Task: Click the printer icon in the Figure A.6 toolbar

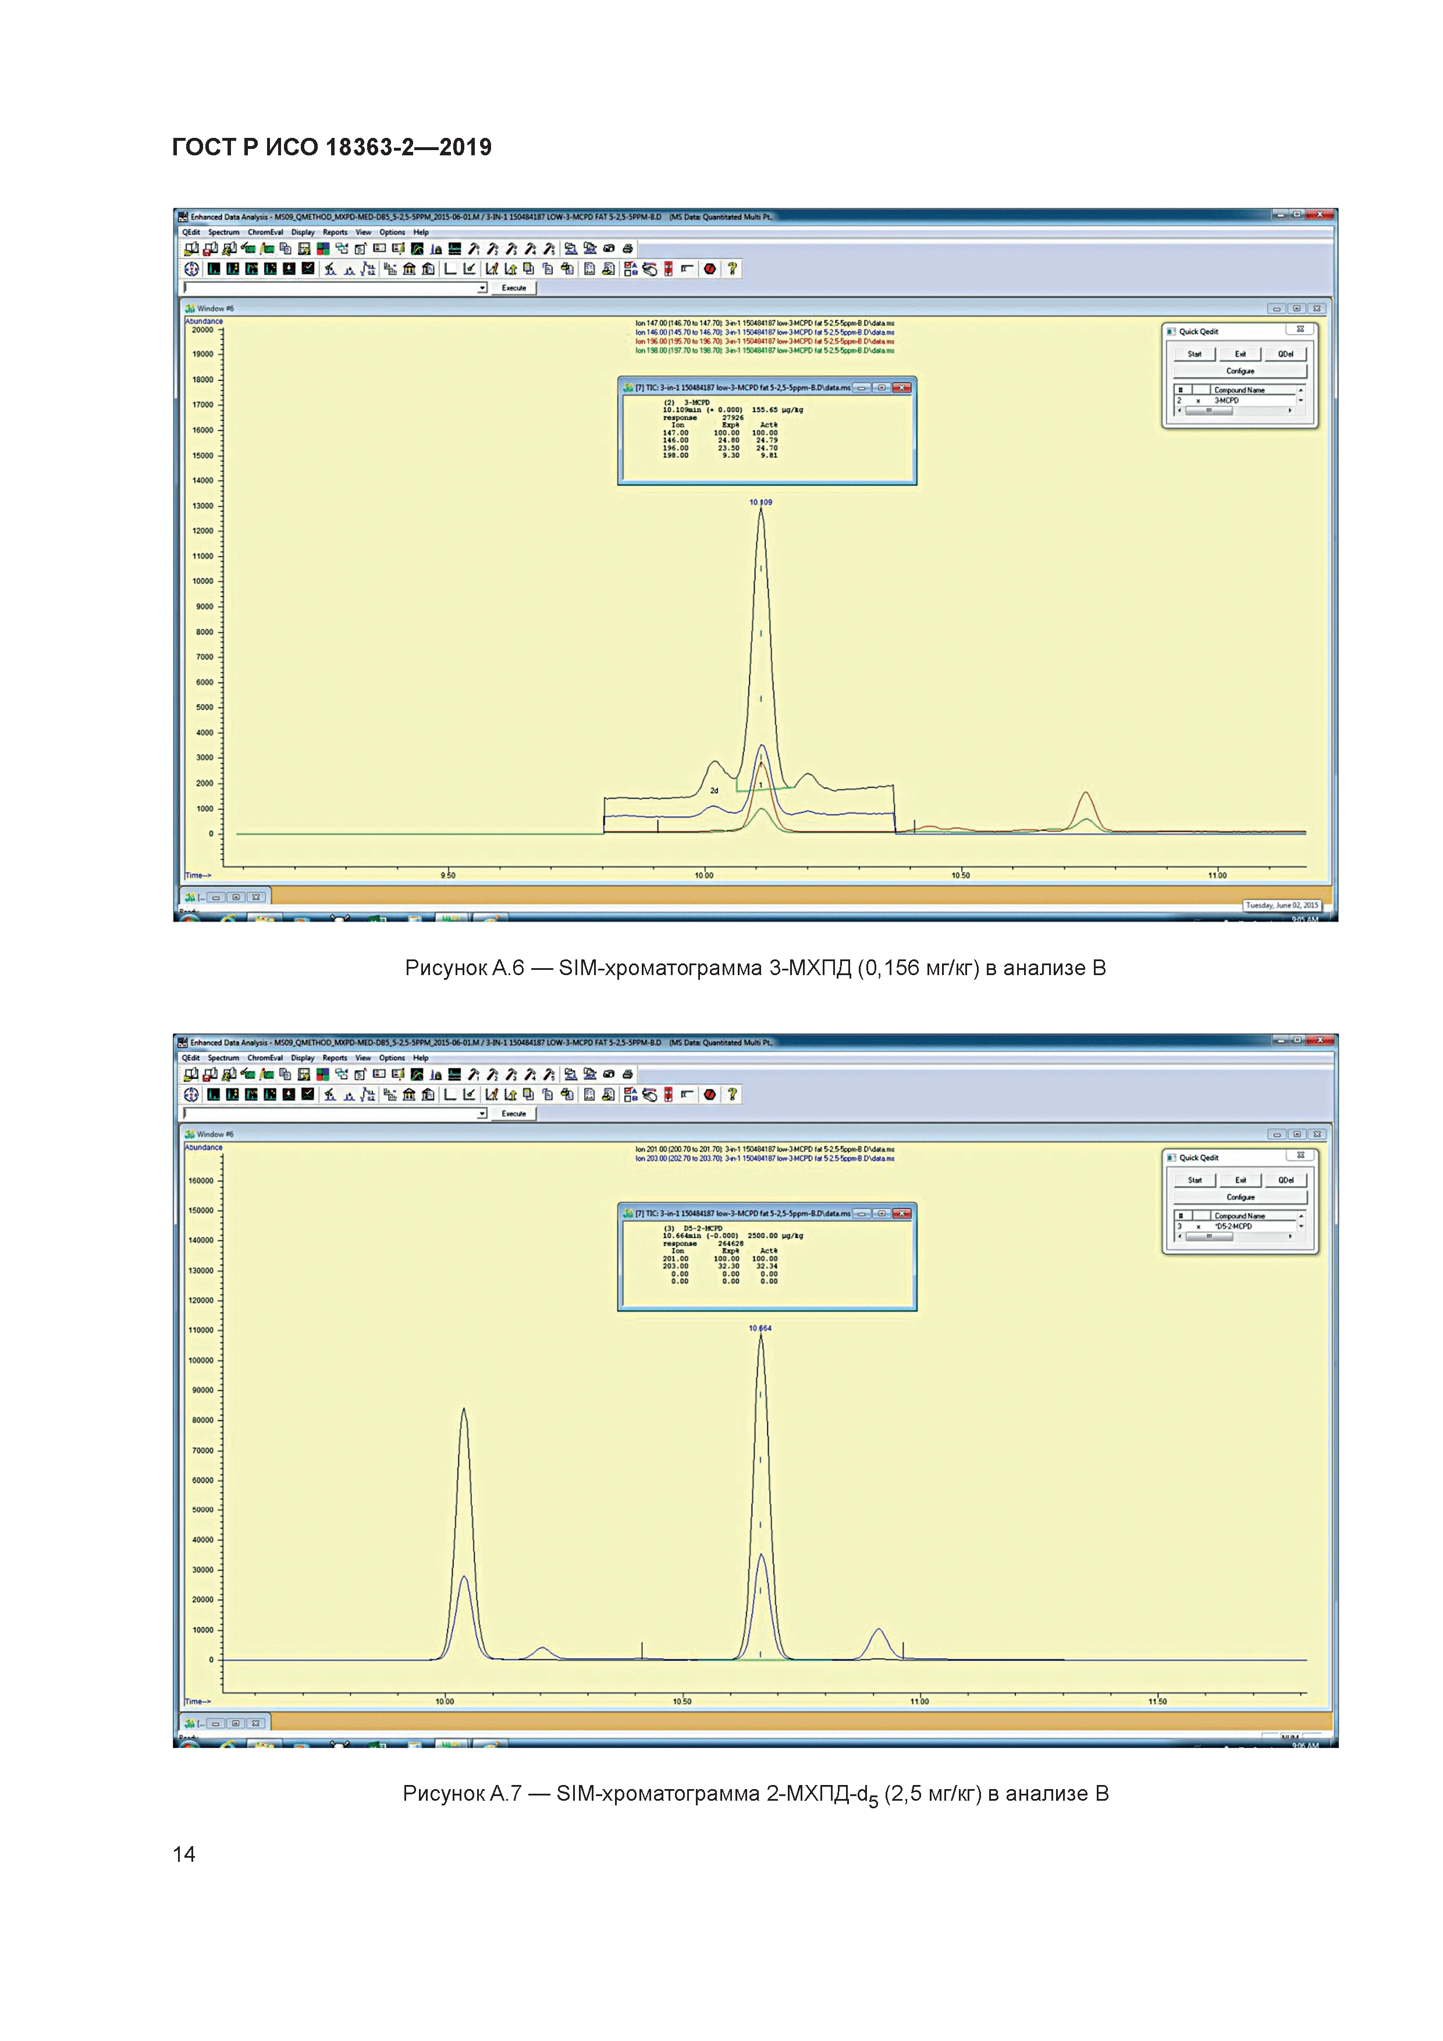Action: 628,249
